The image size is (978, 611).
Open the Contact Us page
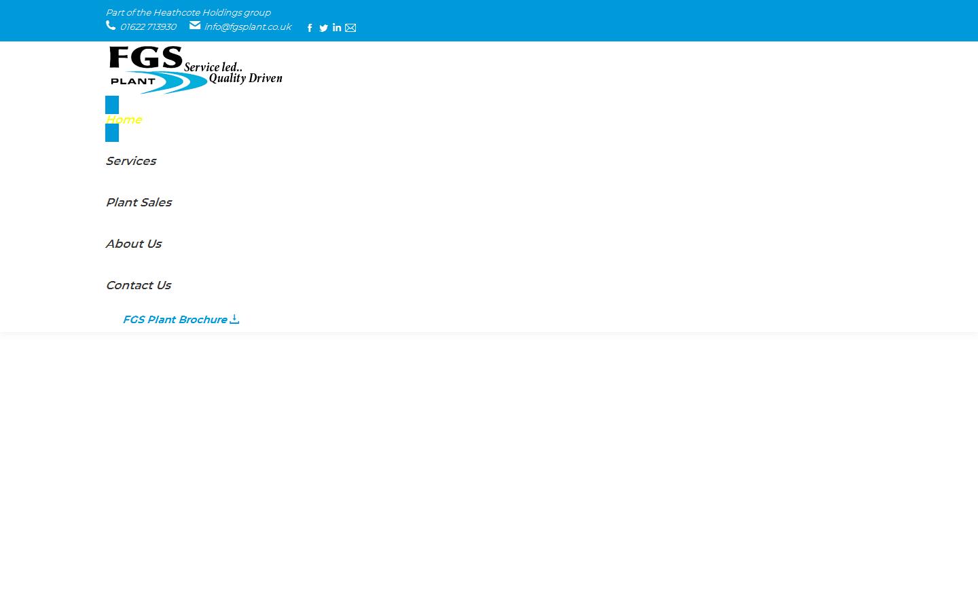[x=138, y=285]
